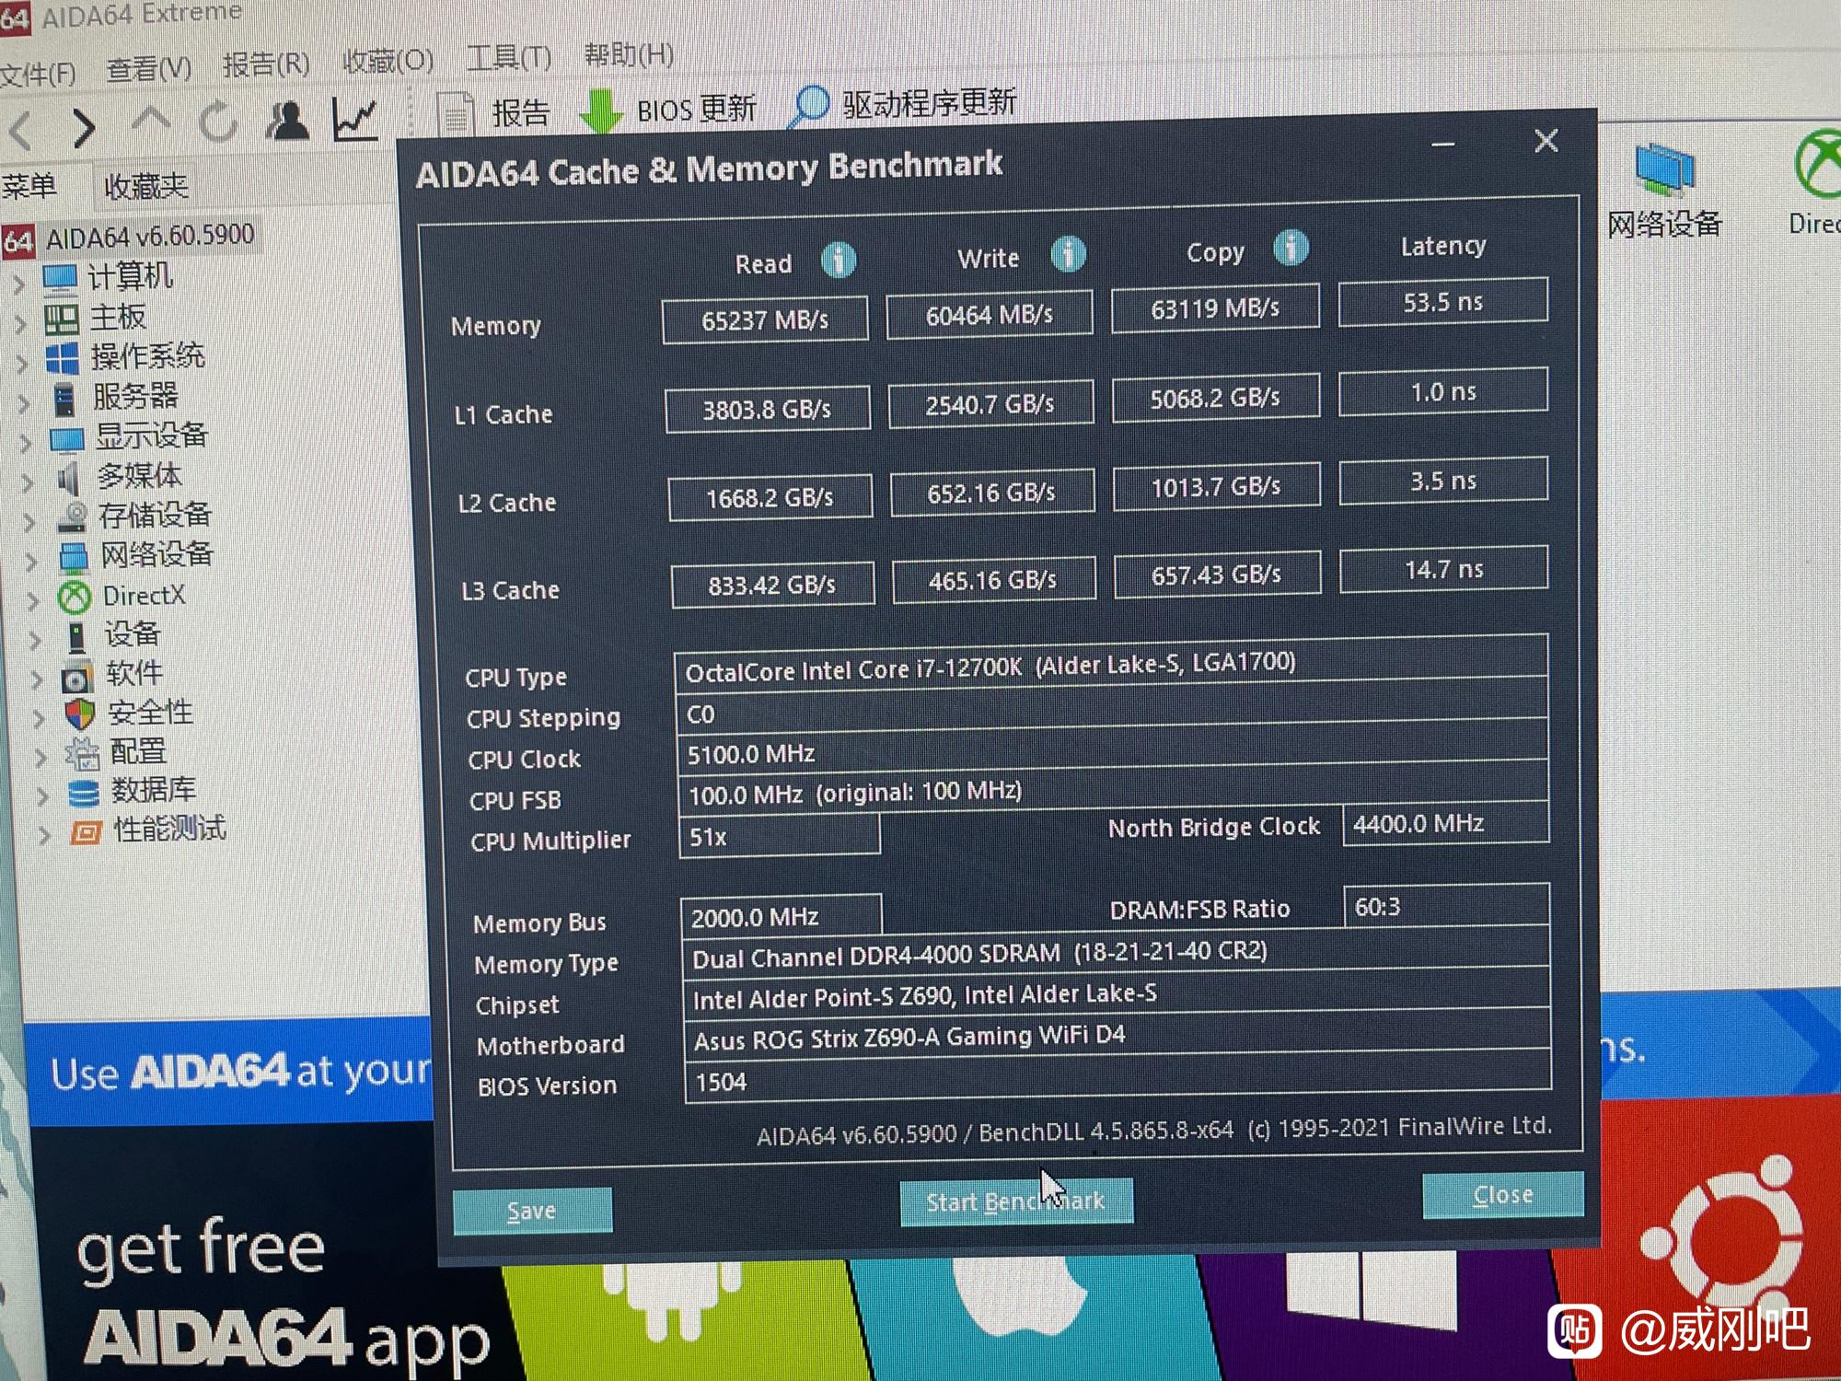Screen dimensions: 1841x1381
Task: Switch to the 菜单 tab
Action: pos(29,187)
